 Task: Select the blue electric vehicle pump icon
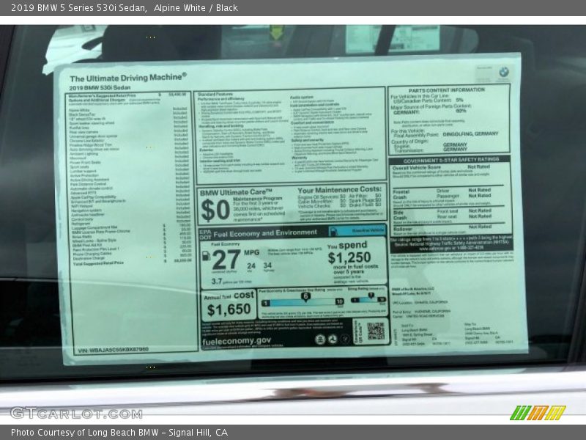pos(333,231)
